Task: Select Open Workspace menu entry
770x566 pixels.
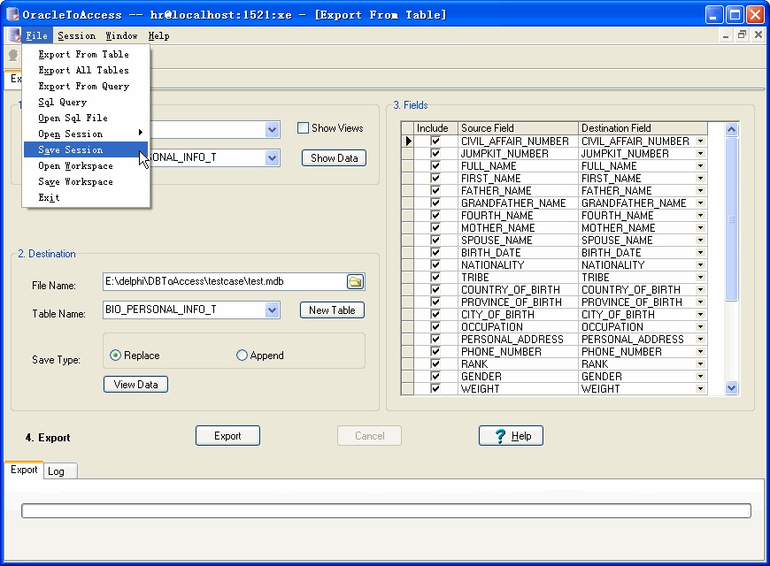Action: [86, 166]
